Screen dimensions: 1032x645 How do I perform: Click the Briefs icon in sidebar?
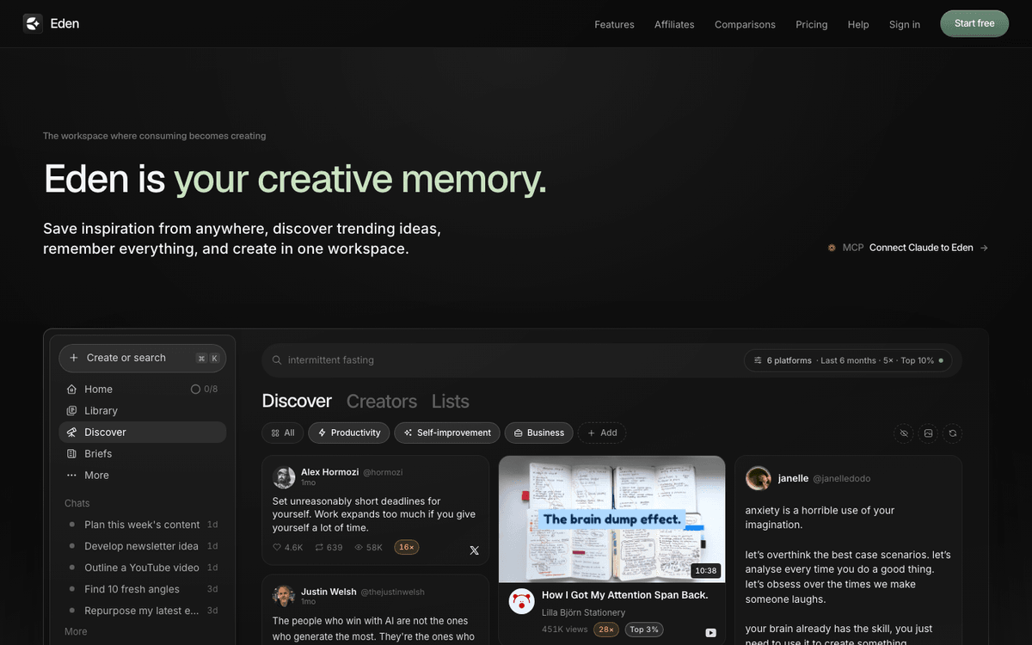(72, 453)
